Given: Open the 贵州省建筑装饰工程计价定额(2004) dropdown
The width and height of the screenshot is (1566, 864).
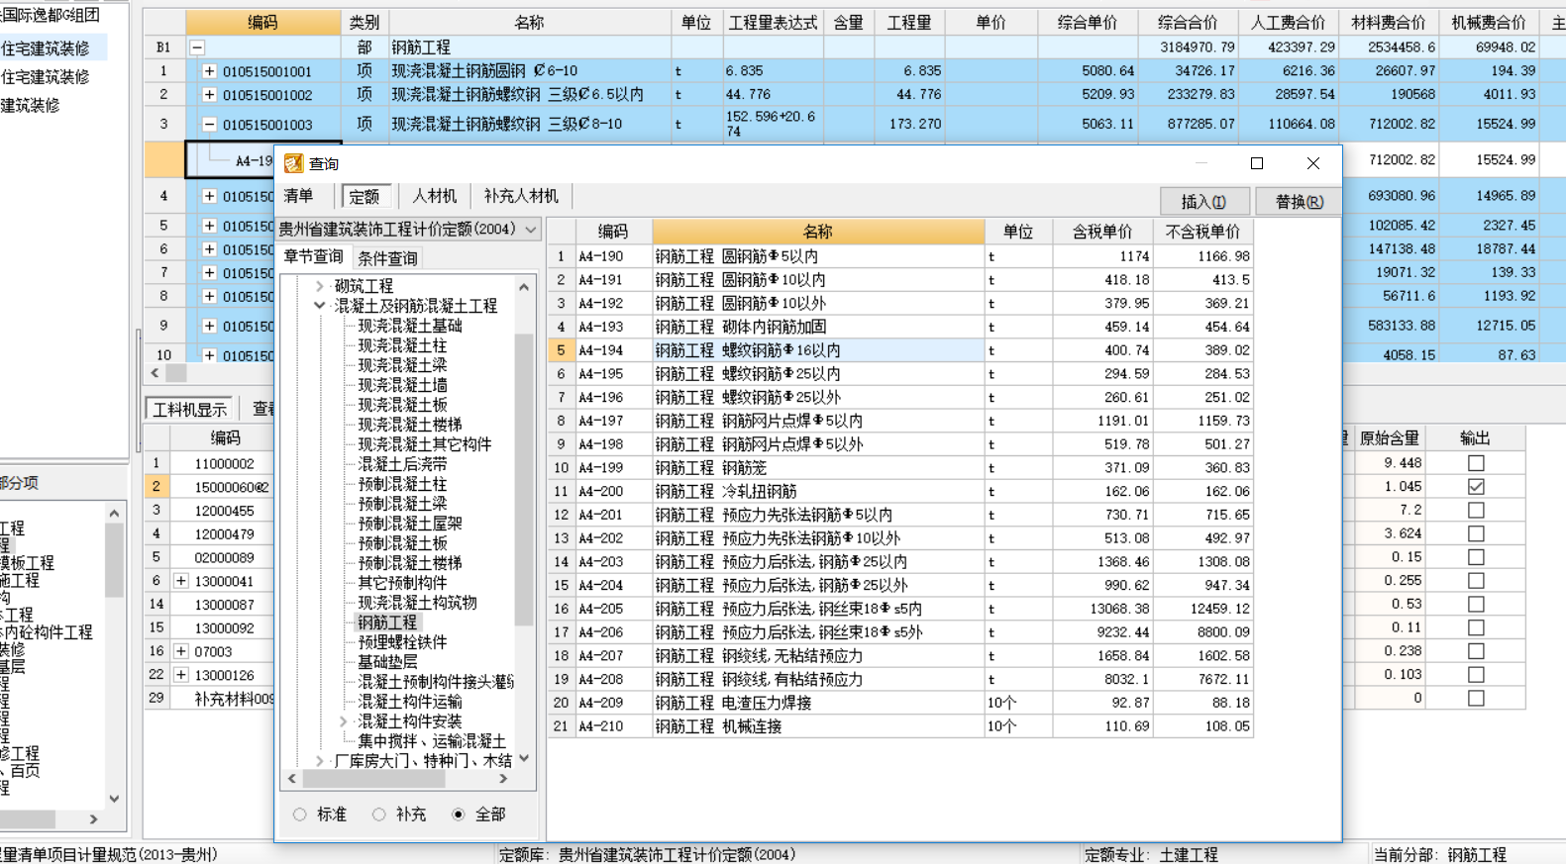Looking at the screenshot, I should point(531,229).
